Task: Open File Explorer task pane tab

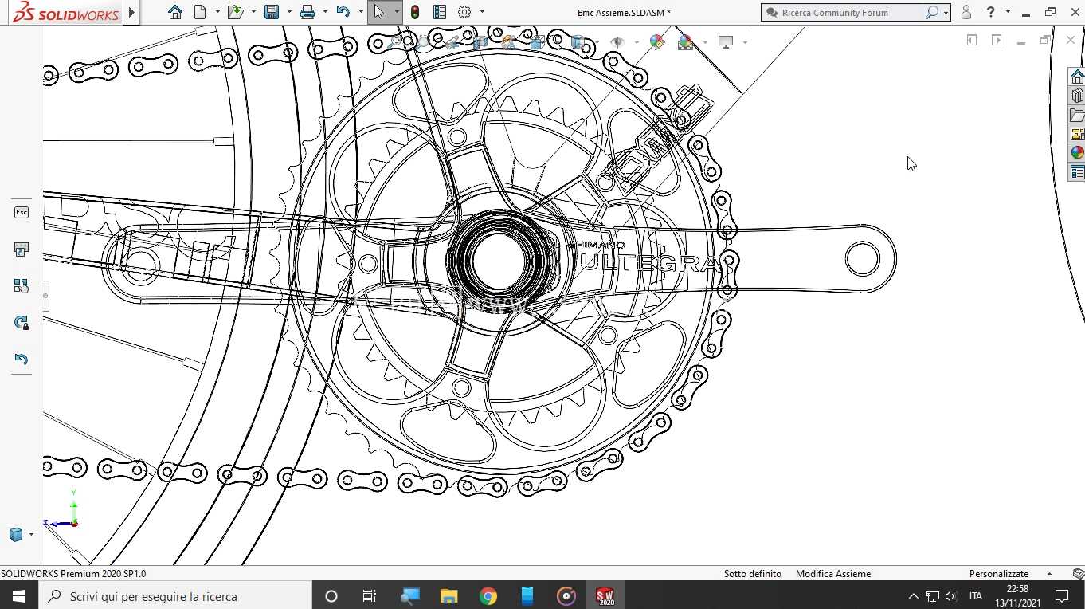Action: 1077,116
